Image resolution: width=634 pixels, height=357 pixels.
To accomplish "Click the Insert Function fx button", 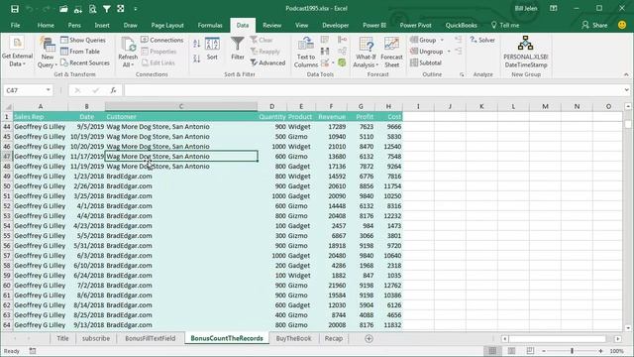I will (x=114, y=90).
